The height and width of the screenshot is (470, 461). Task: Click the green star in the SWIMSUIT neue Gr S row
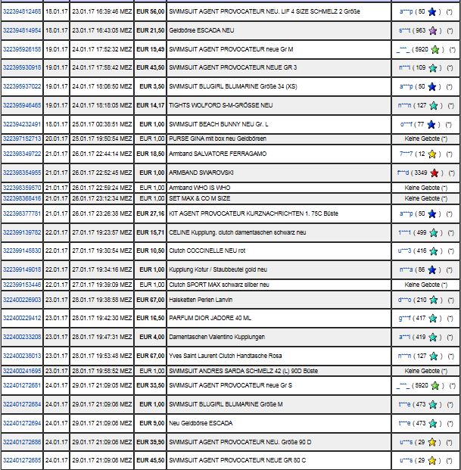click(x=435, y=386)
